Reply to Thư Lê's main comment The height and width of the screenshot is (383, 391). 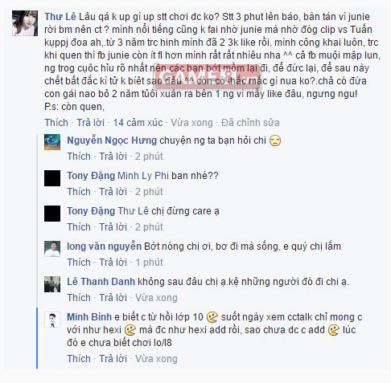[91, 123]
